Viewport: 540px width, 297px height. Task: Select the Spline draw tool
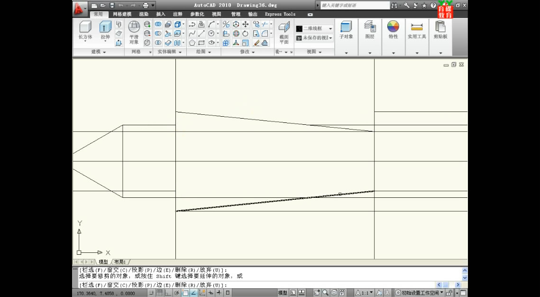[x=192, y=33]
